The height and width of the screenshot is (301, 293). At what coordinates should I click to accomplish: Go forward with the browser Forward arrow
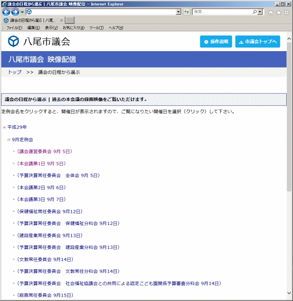(15, 12)
